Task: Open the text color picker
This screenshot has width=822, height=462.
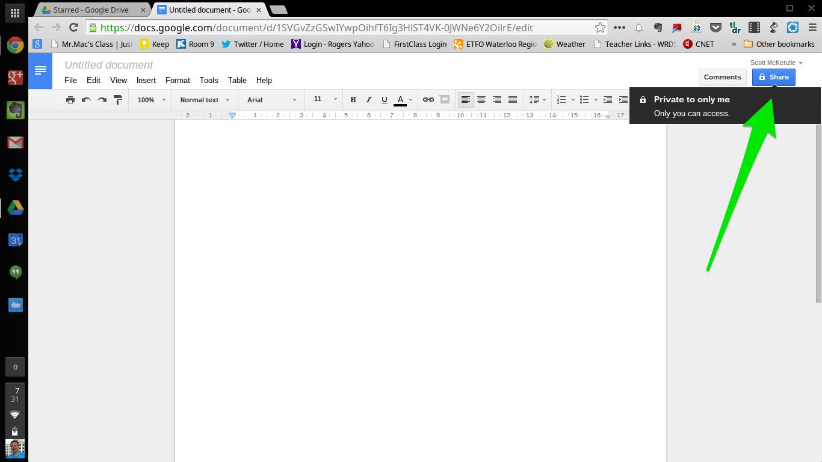Action: coord(403,100)
